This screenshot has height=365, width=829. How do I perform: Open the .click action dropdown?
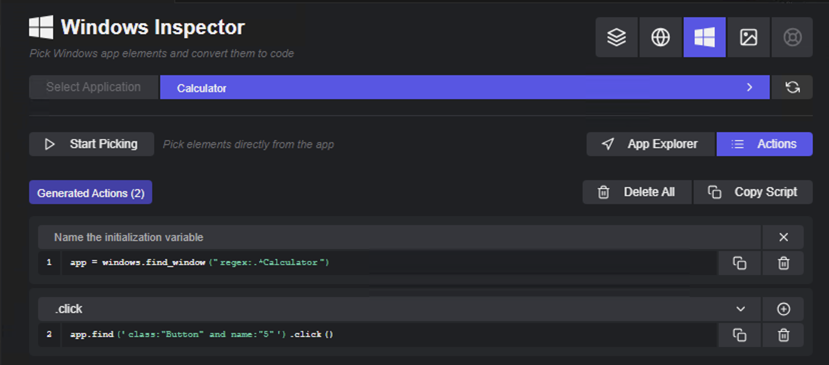click(399, 309)
